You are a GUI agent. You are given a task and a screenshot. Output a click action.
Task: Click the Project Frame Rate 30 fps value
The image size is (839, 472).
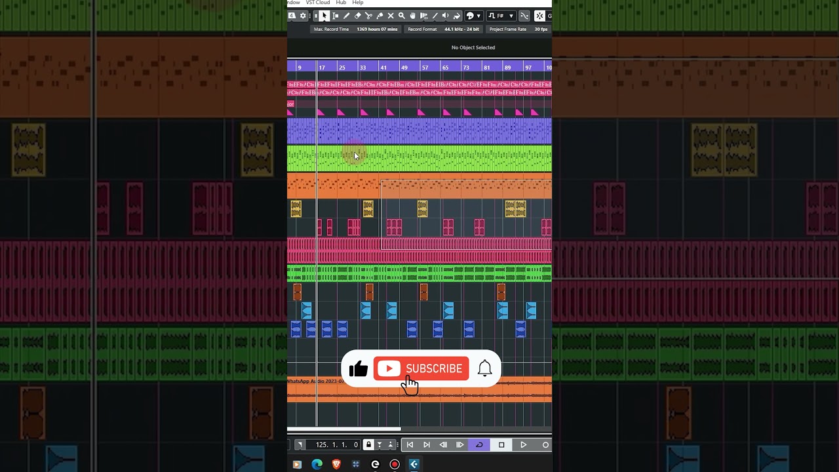point(541,29)
